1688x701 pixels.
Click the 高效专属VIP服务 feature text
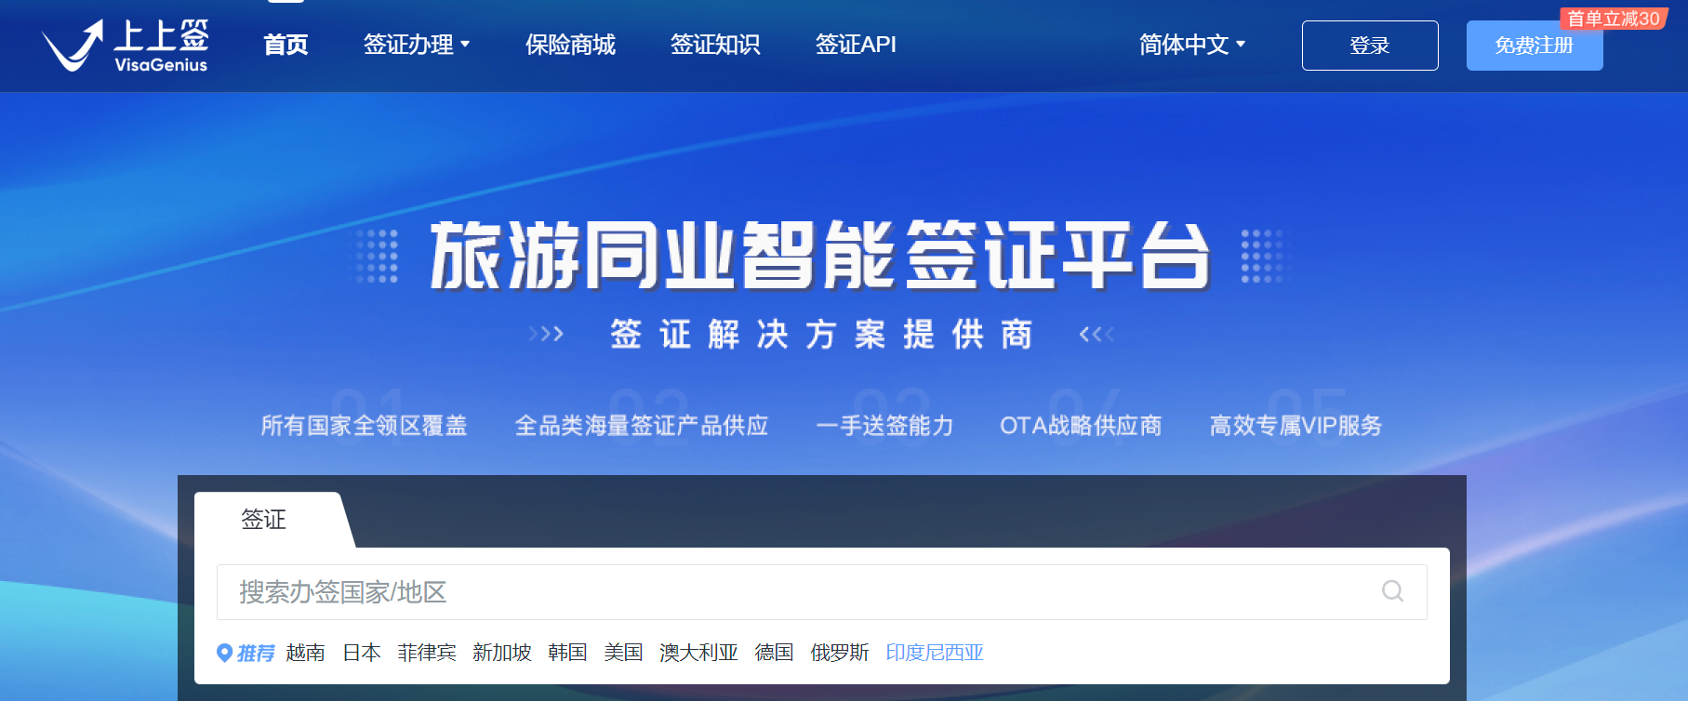coord(1296,426)
